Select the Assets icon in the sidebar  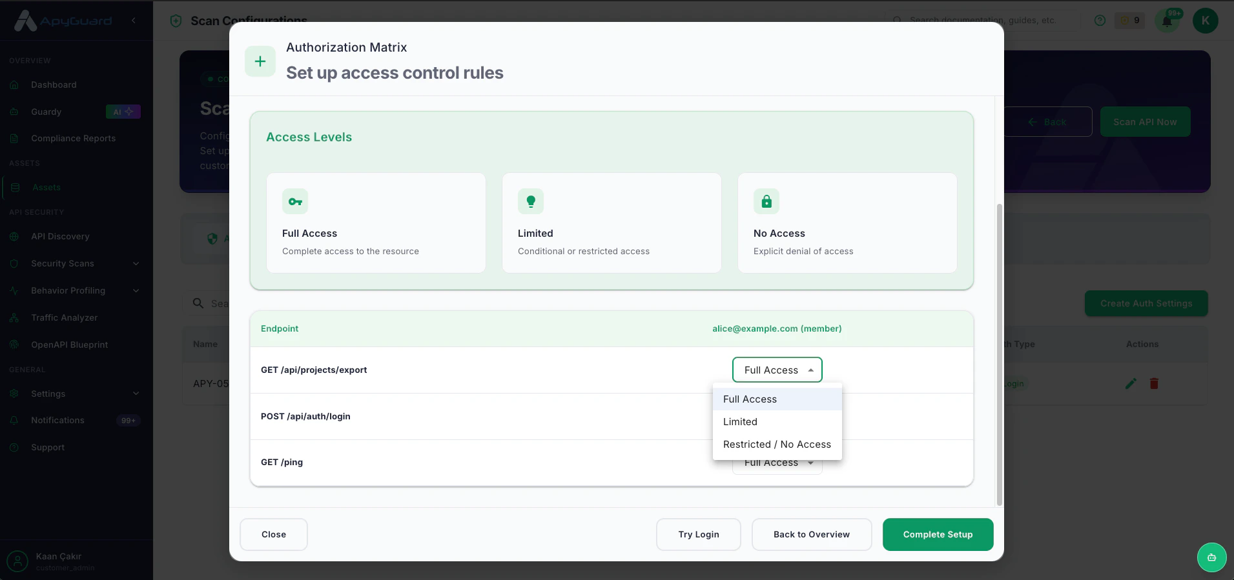pyautogui.click(x=15, y=187)
